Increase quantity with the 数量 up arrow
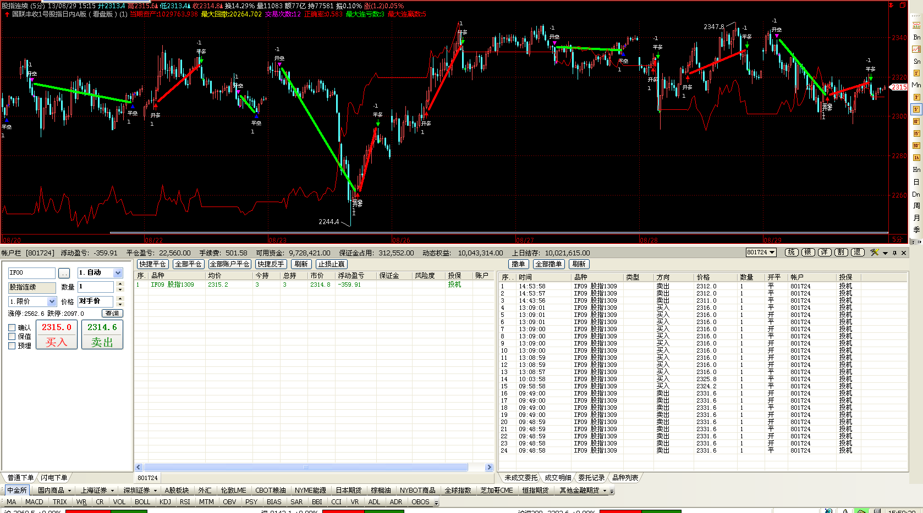This screenshot has width=923, height=513. (120, 284)
